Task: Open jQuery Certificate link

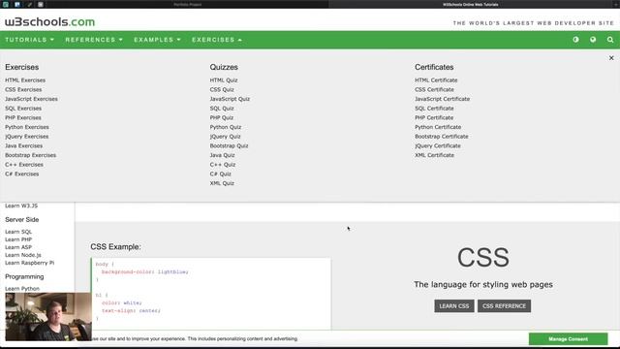Action: [x=438, y=145]
